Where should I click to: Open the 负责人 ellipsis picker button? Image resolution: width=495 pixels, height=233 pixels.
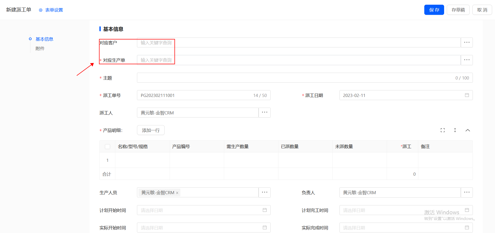click(467, 192)
